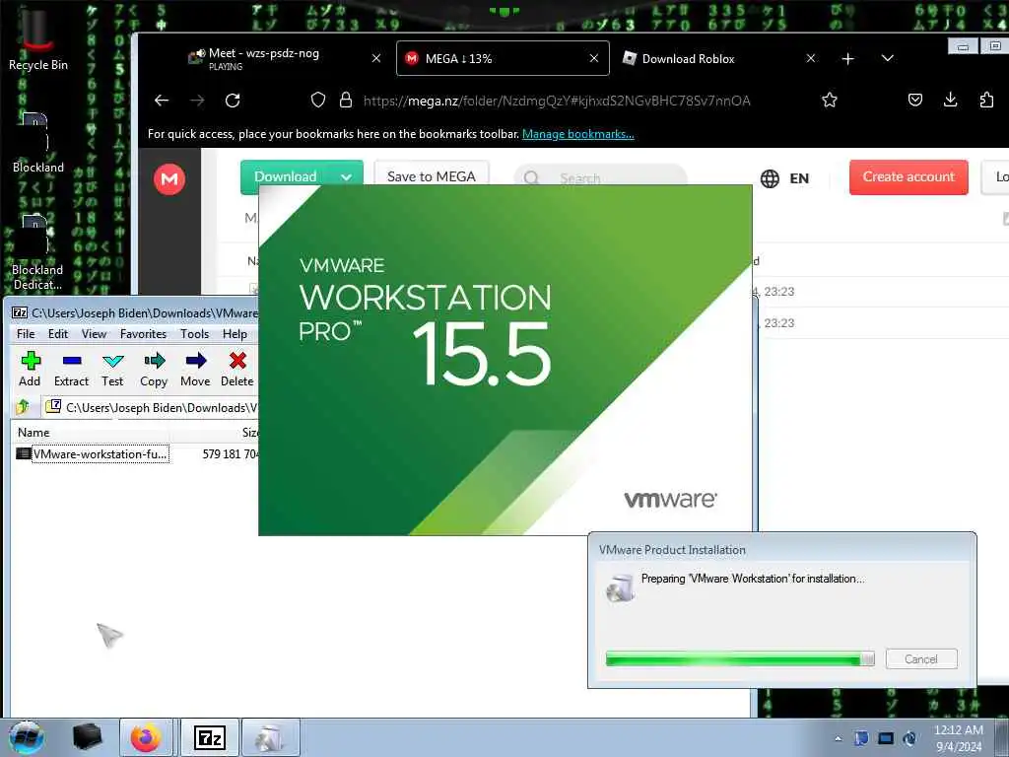Open Firefox downloads panel
1009x757 pixels.
point(951,100)
